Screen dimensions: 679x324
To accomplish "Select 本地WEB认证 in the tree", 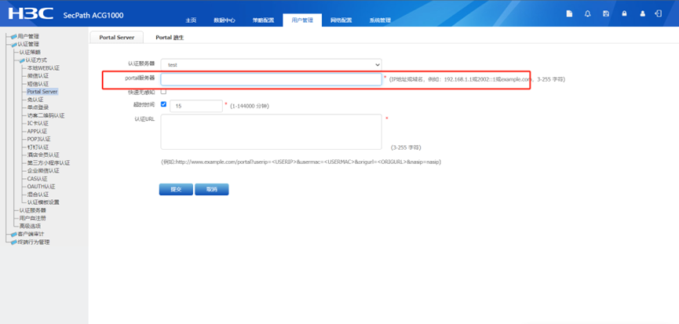I will pos(43,68).
